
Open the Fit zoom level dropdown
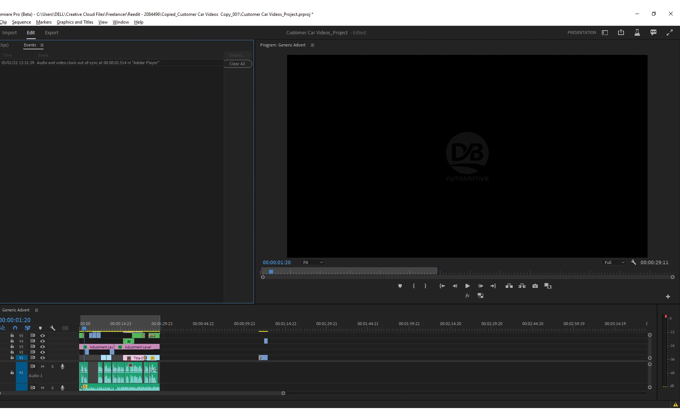click(313, 262)
